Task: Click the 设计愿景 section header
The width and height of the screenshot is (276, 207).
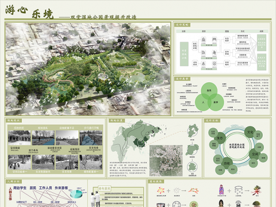Action: click(182, 79)
